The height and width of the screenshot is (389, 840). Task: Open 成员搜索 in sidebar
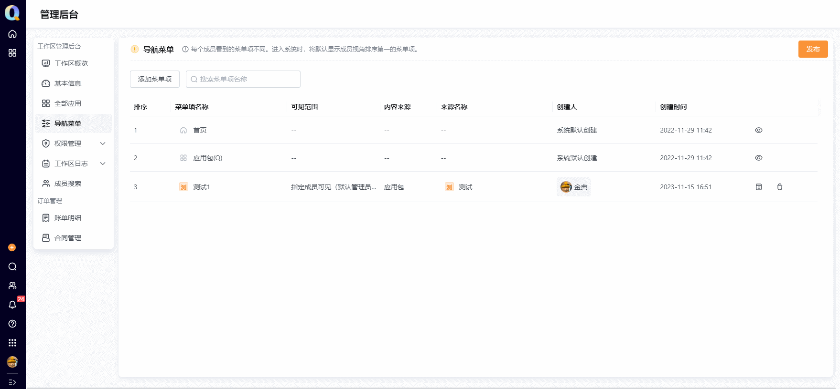[73, 184]
